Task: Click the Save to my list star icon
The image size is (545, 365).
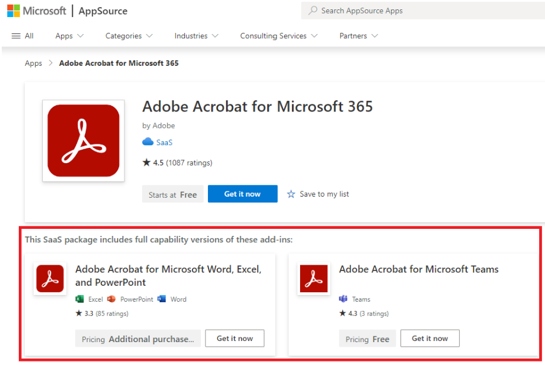Action: click(x=291, y=194)
